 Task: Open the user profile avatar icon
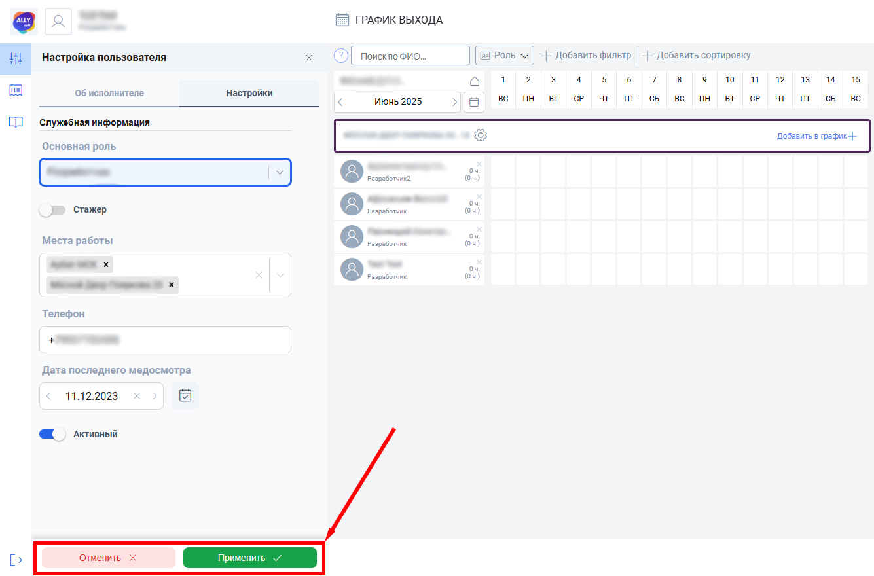58,22
